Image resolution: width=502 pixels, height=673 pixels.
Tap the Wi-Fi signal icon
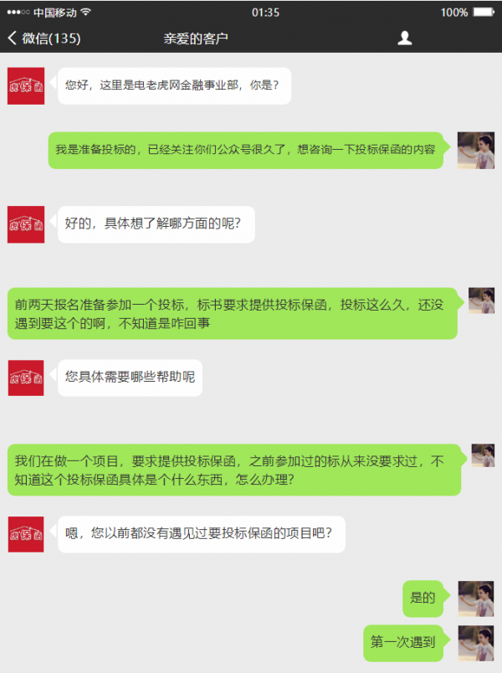86,12
